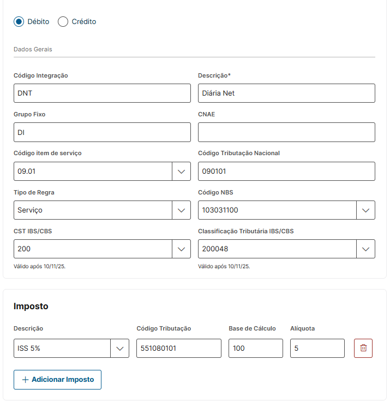Click the empty CNAE input field
The image size is (390, 401).
pyautogui.click(x=286, y=132)
